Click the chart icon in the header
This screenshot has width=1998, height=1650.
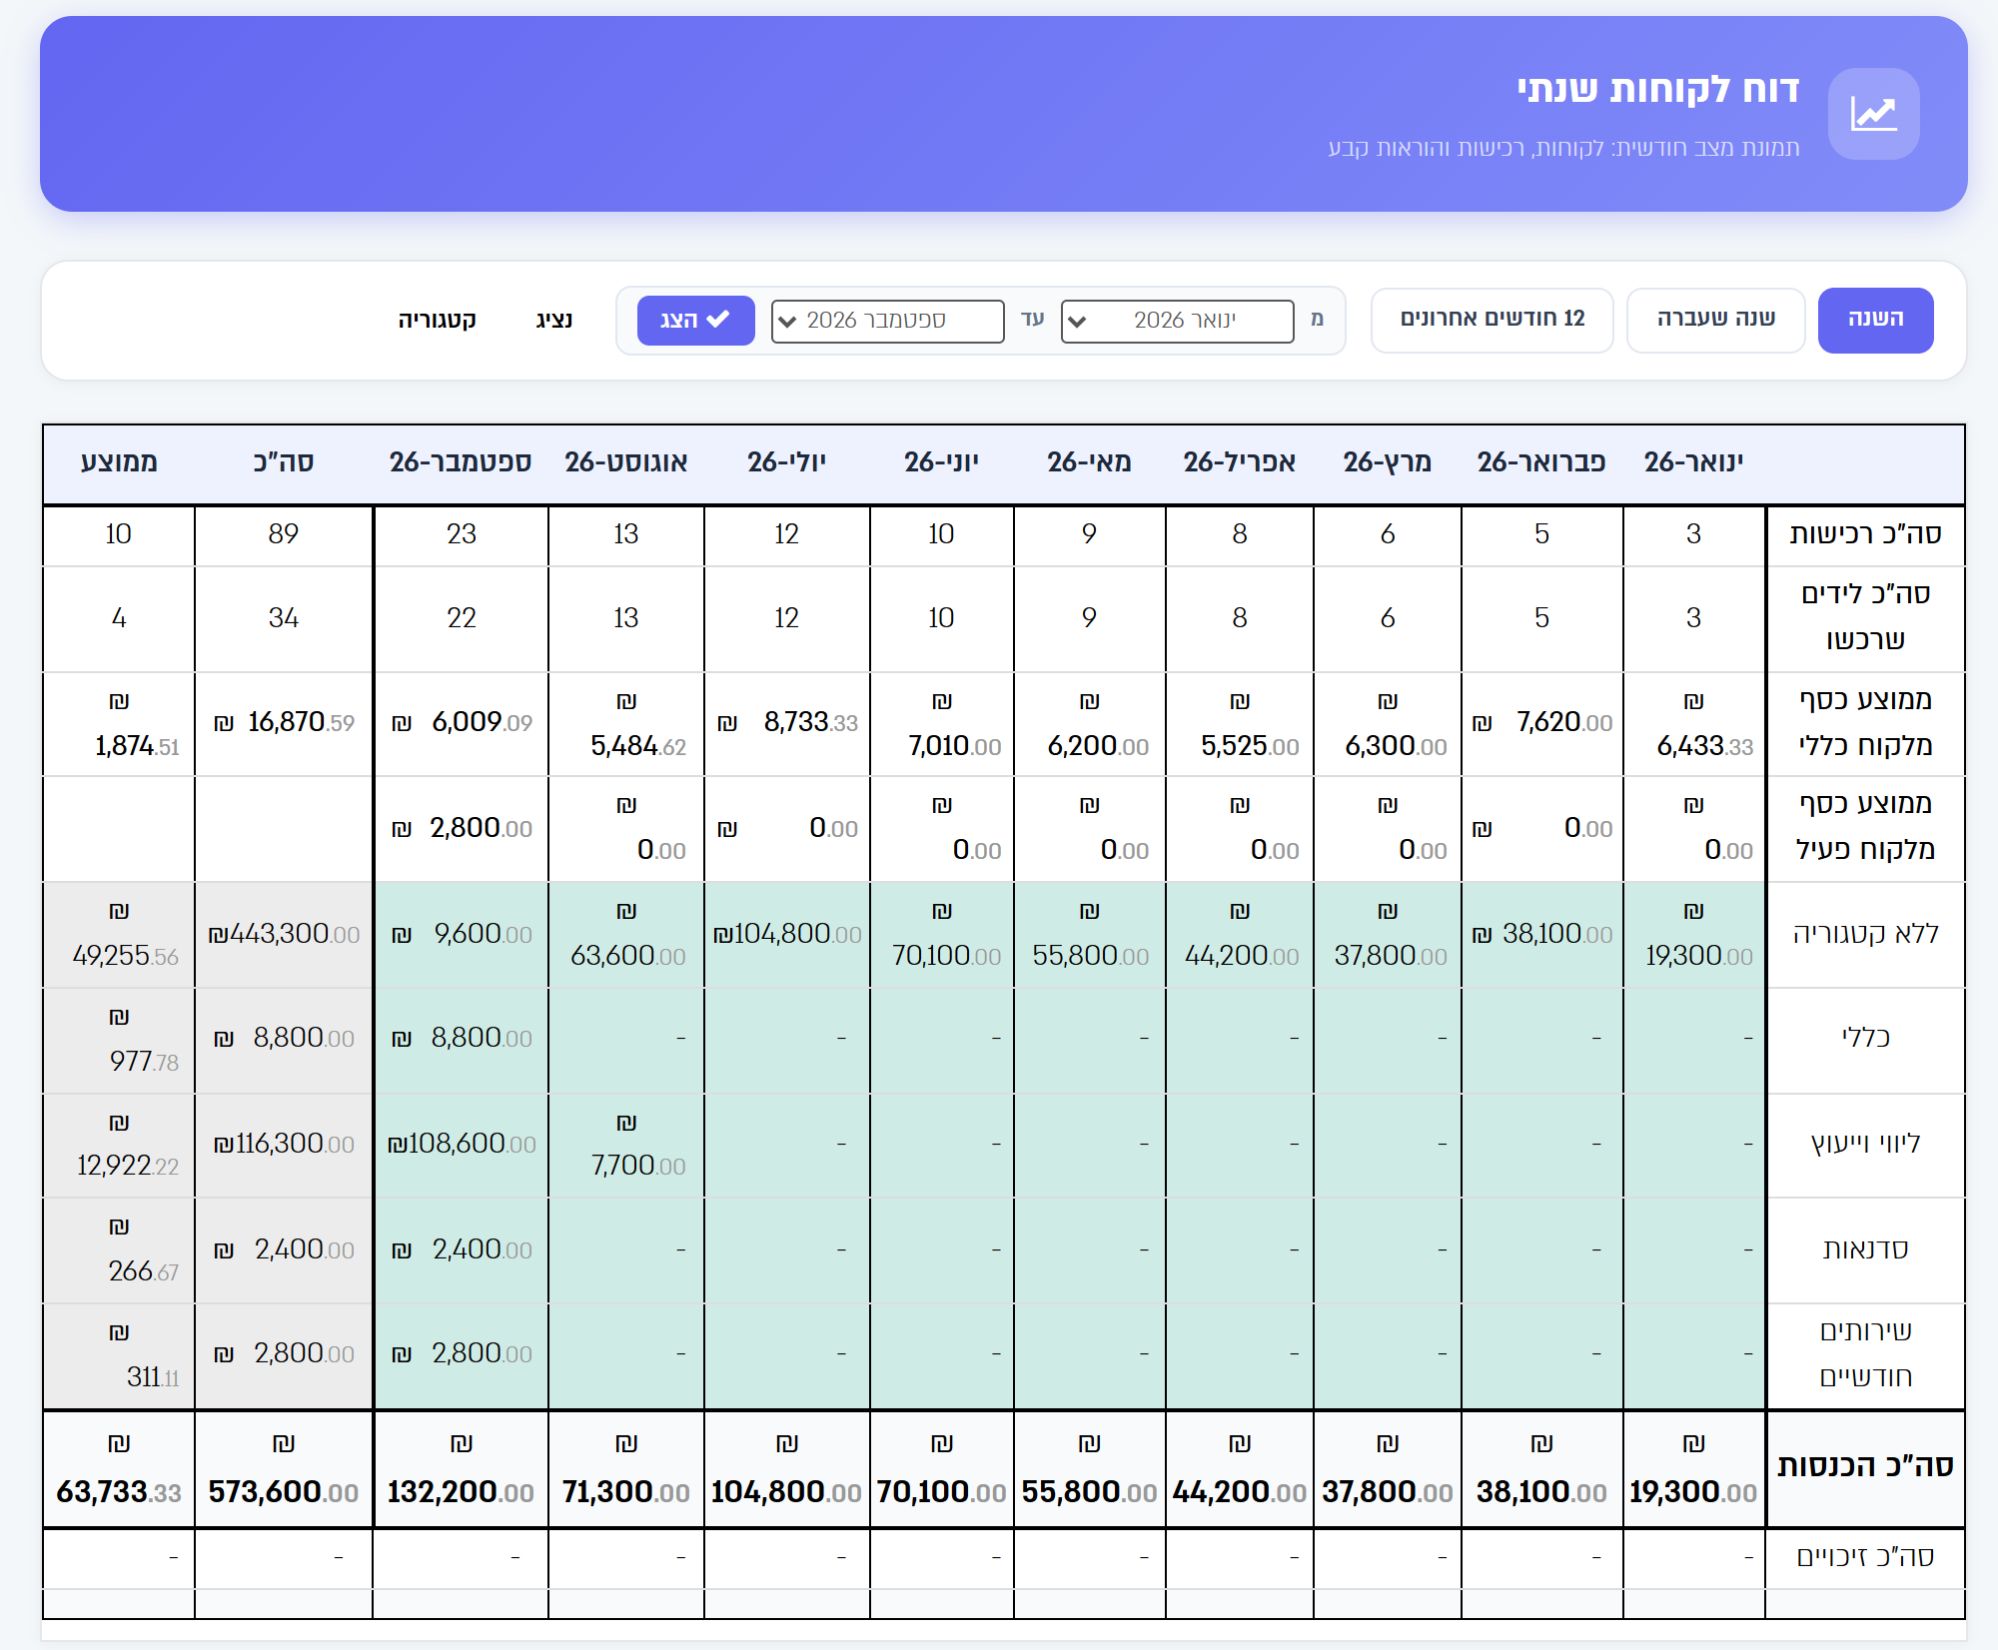(1873, 114)
